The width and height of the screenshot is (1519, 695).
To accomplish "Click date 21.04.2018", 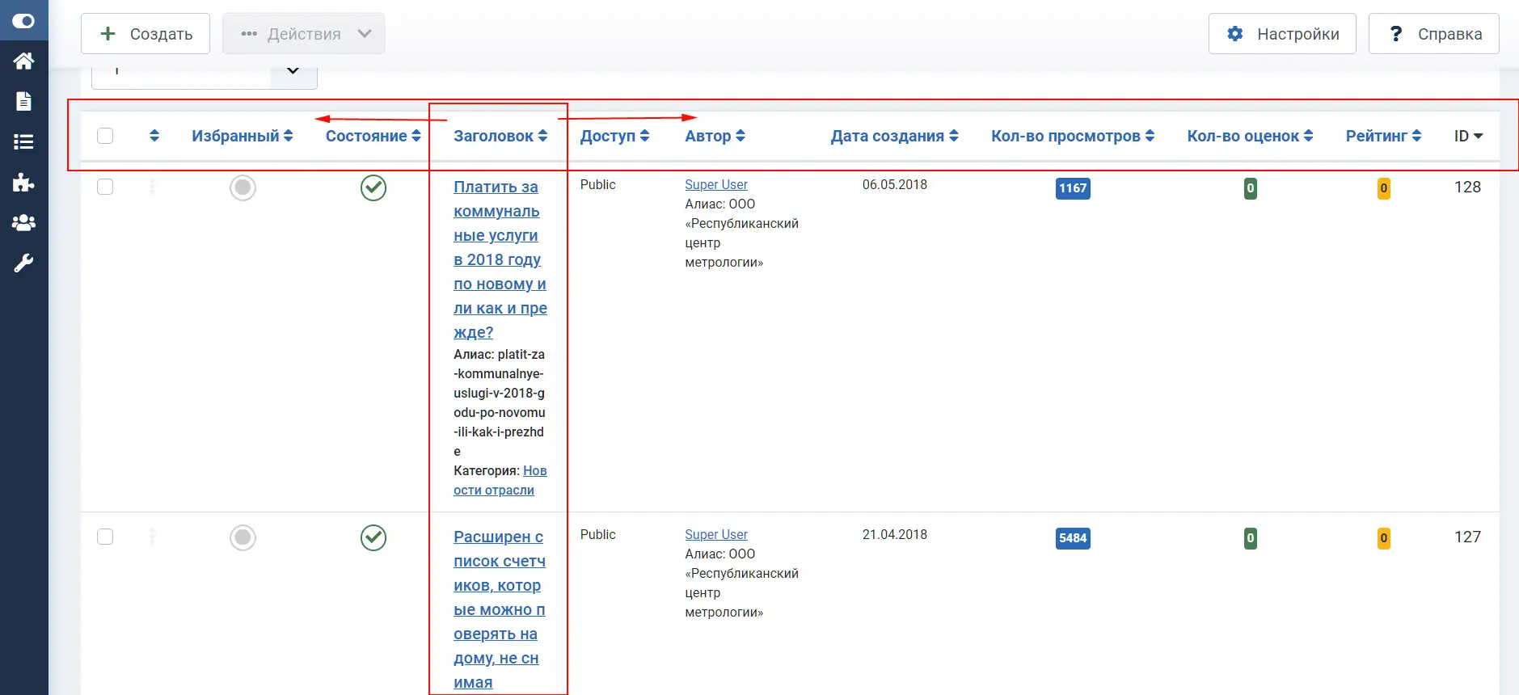I will click(x=895, y=534).
